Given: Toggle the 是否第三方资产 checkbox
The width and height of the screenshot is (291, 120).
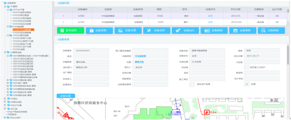Looking at the screenshot, I should pos(247,67).
